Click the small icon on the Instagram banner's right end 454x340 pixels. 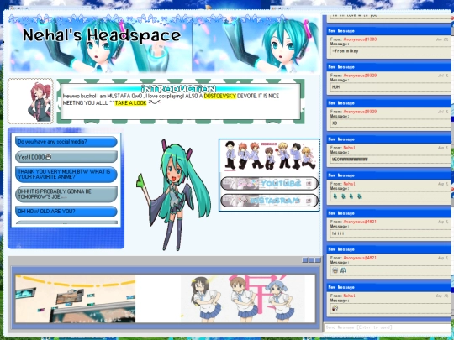coord(309,201)
